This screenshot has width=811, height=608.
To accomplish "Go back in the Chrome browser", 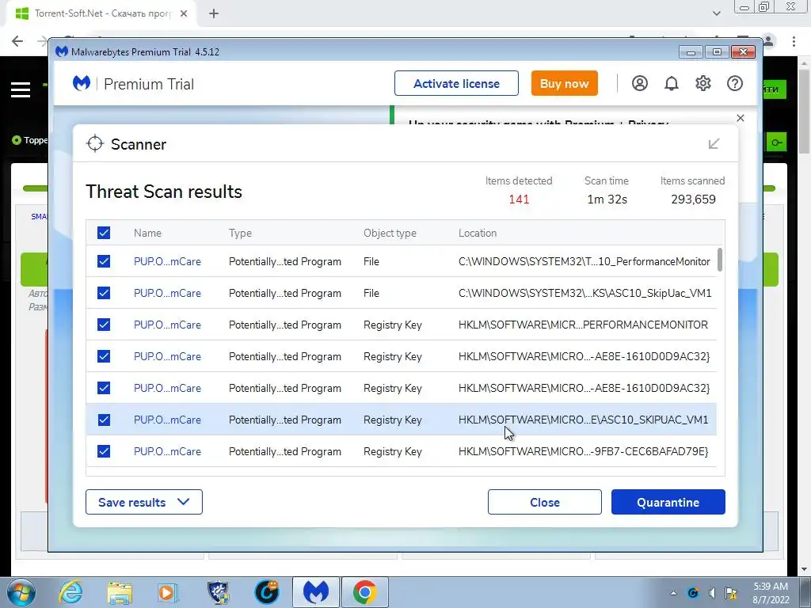I will tap(17, 41).
